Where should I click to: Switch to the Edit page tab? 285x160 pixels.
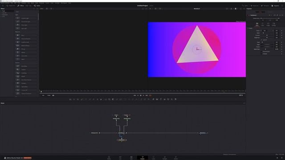click(x=131, y=158)
